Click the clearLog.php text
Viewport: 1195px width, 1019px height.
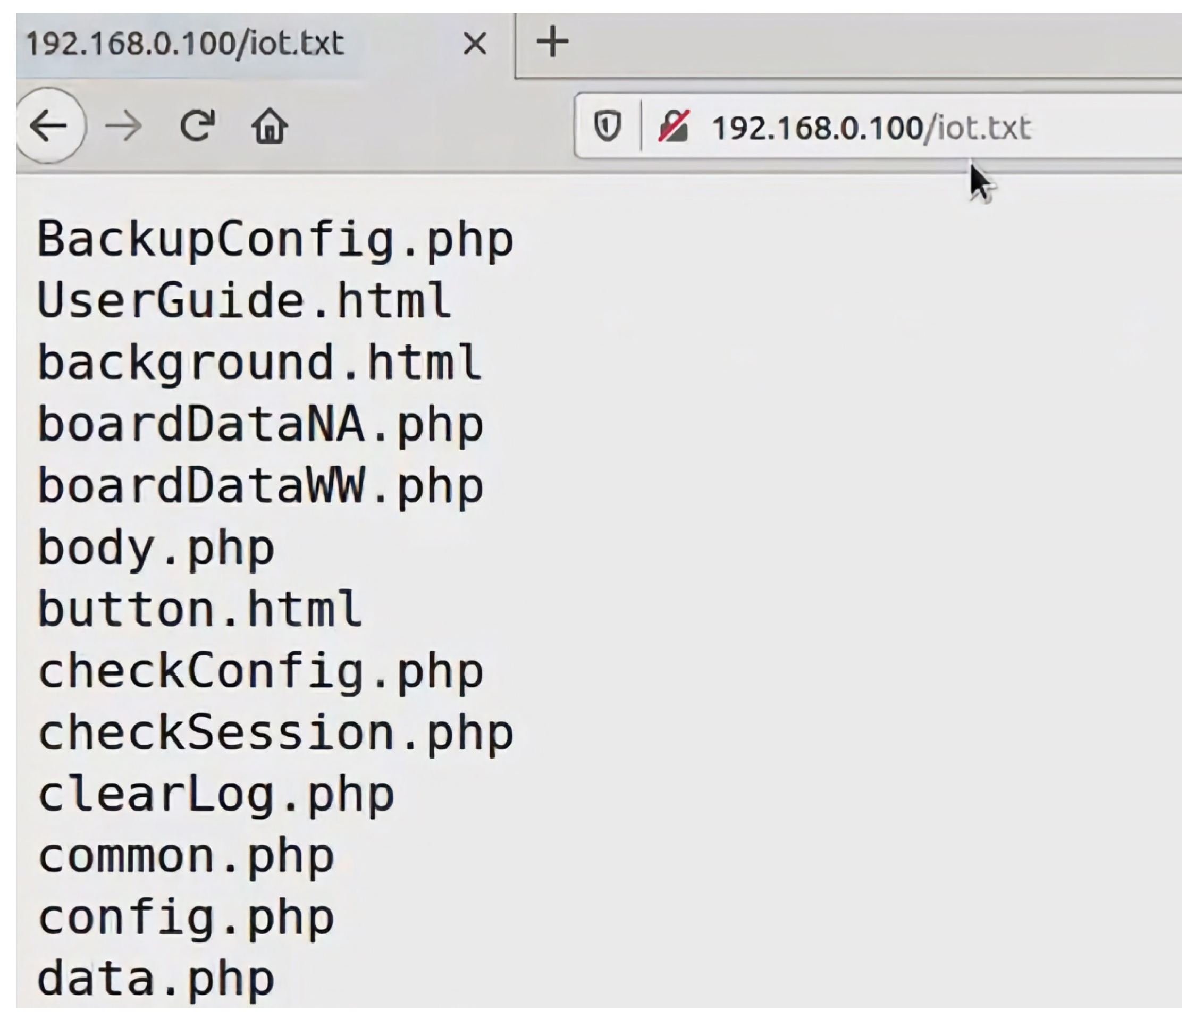click(216, 795)
